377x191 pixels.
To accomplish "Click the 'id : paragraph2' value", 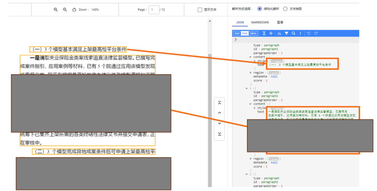I will (269, 96).
